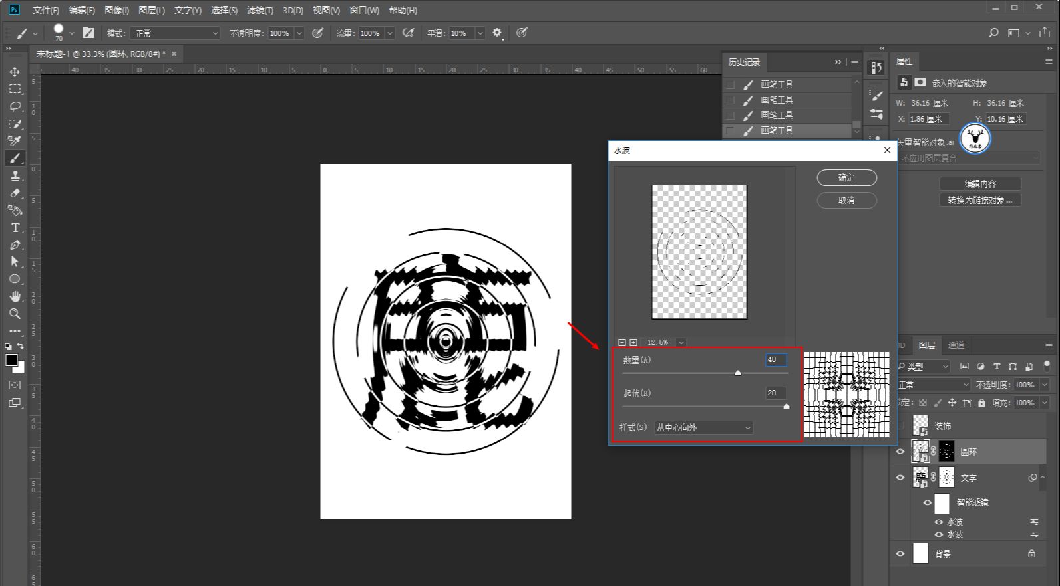Open the 滤镜(T) menu
The width and height of the screenshot is (1060, 586).
(260, 10)
